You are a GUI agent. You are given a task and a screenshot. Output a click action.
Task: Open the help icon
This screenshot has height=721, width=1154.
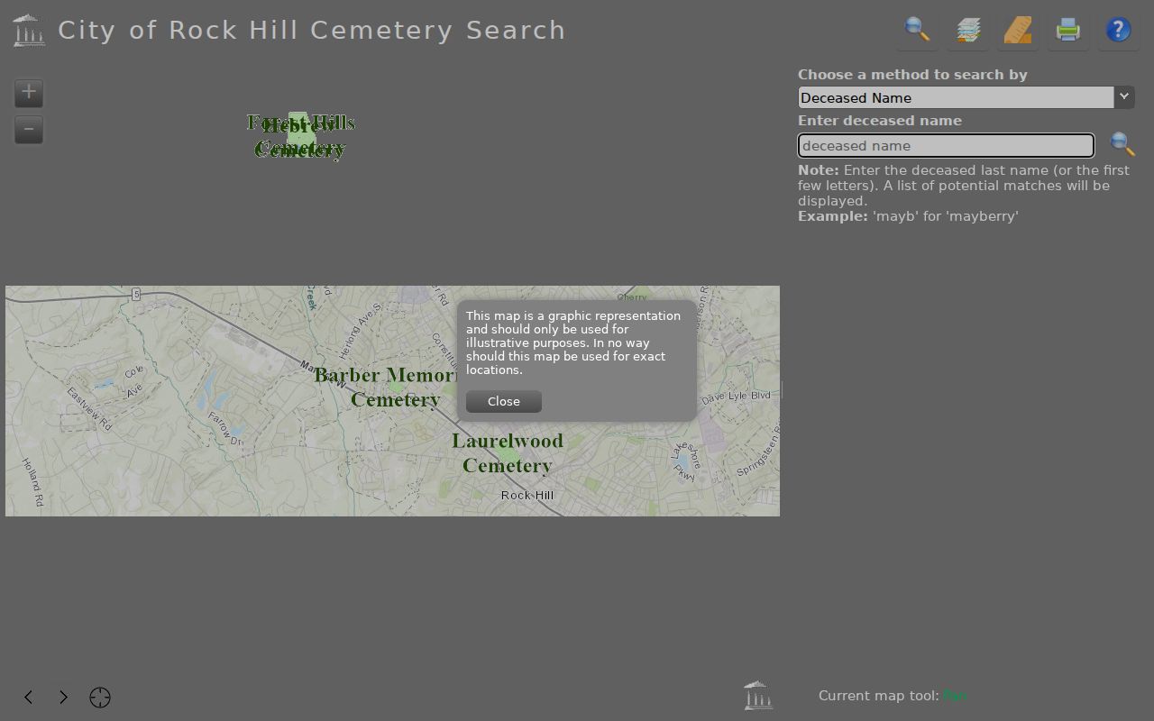(x=1118, y=30)
